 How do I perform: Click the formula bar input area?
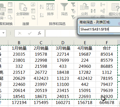pyautogui.click(x=61, y=33)
